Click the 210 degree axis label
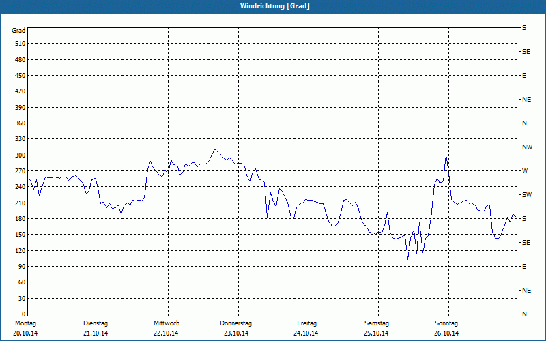This screenshot has height=341, width=546. (x=20, y=203)
